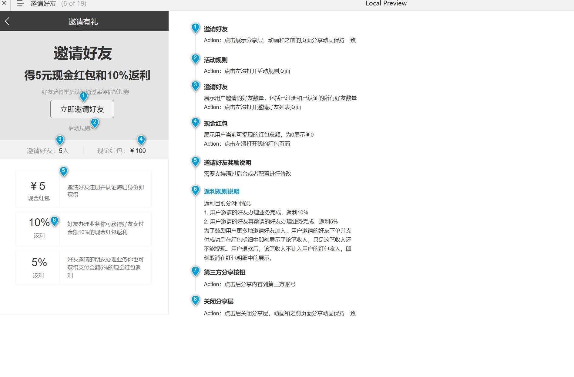Screen dimensions: 574x377
Task: Open the 返利规则说明 blue link
Action: pos(222,191)
